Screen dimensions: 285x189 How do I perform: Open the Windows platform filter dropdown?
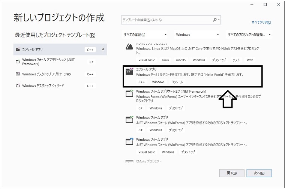[197, 35]
